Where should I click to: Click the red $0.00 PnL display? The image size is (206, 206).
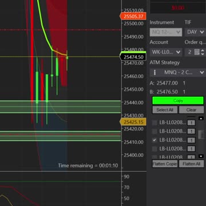178,8
